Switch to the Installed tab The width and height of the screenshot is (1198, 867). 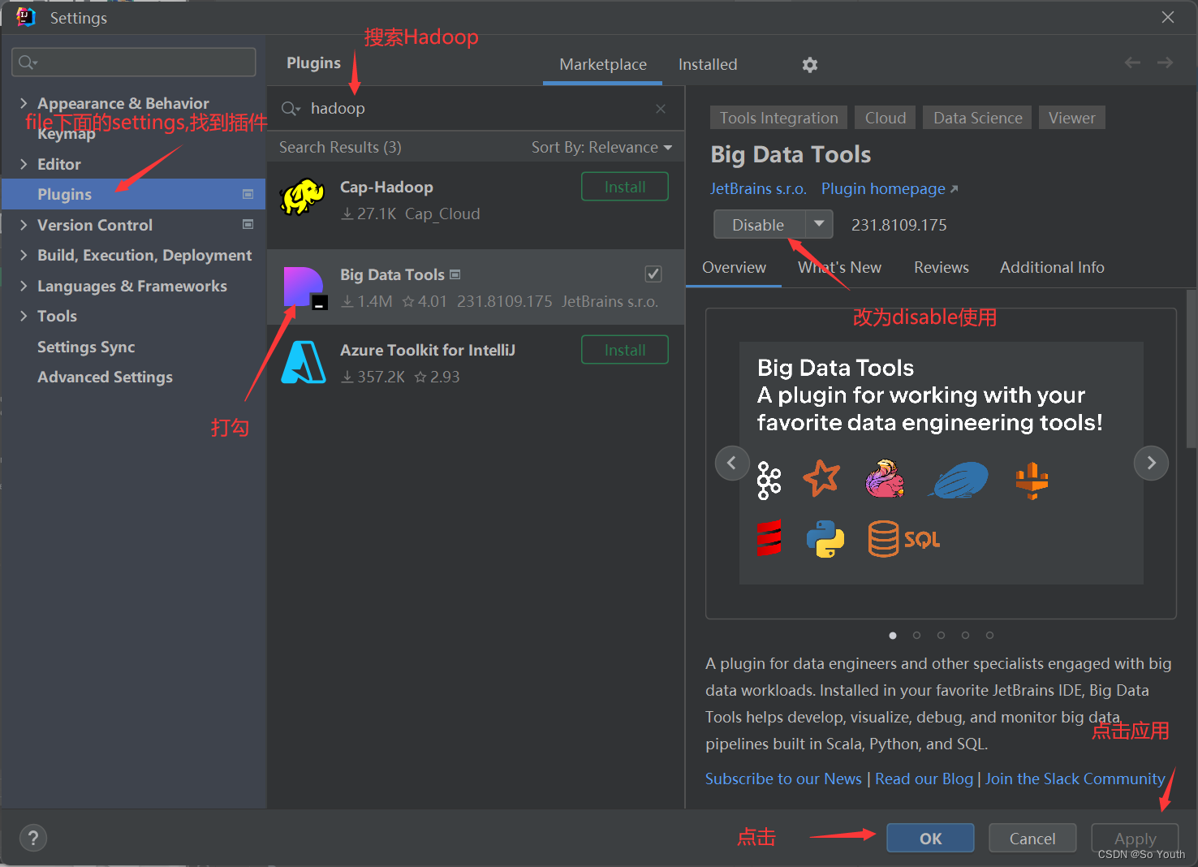coord(708,64)
